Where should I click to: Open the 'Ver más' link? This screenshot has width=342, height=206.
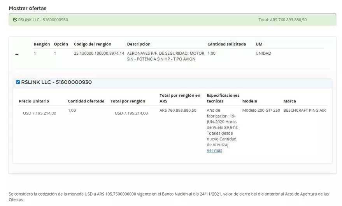214,151
